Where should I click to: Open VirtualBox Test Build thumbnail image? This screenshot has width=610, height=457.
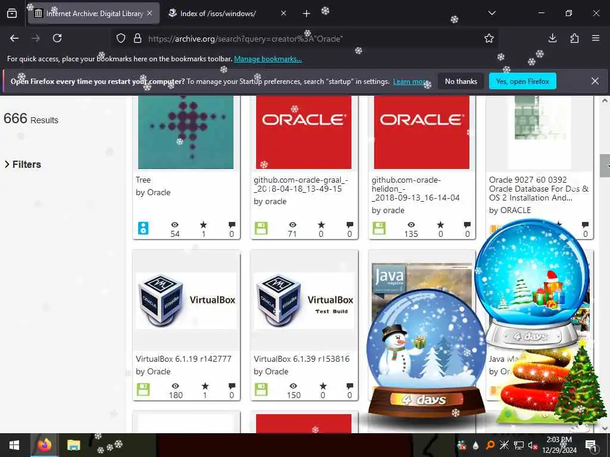304,301
